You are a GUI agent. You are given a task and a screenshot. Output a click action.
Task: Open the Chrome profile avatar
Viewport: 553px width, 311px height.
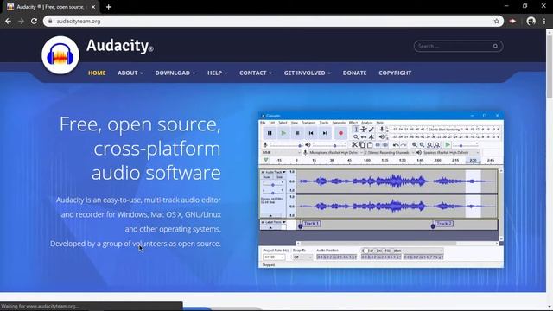(531, 21)
